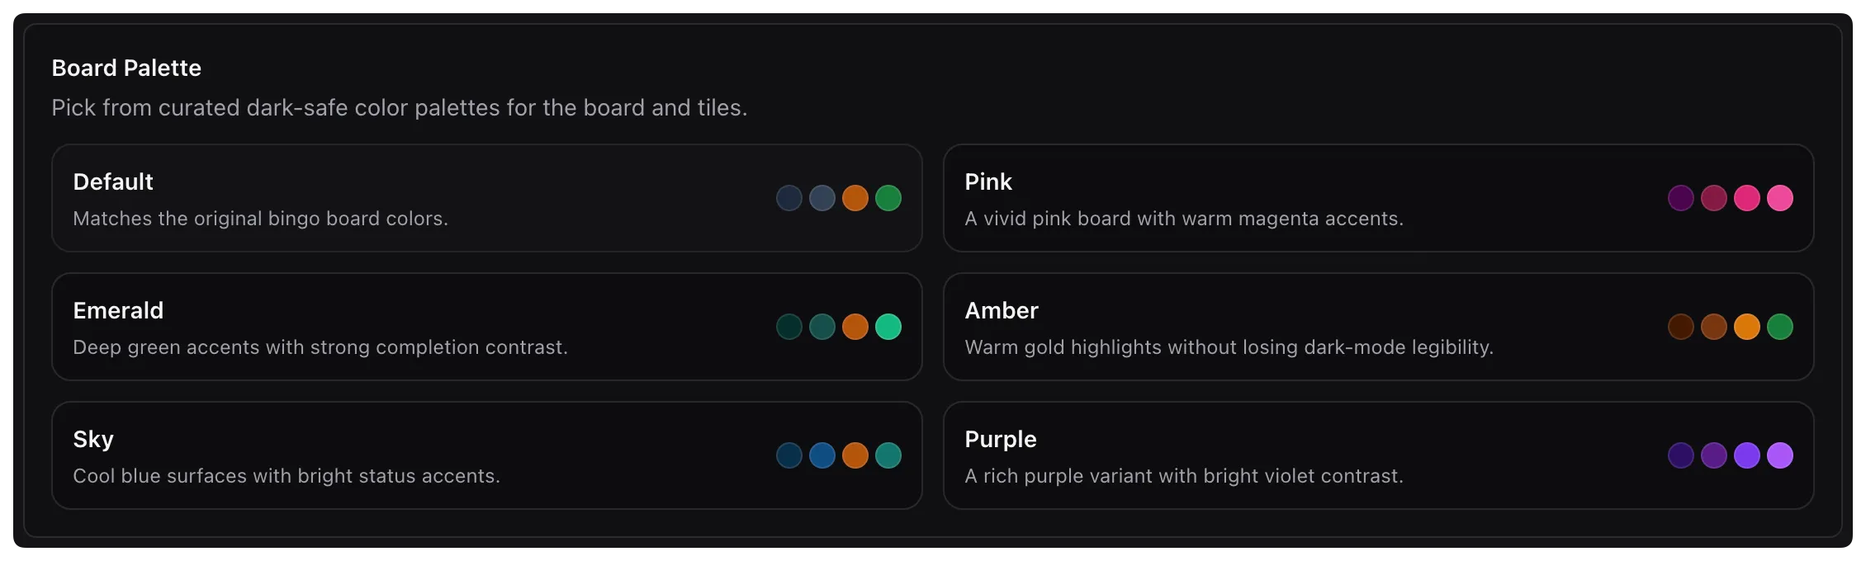1866x561 pixels.
Task: Choose the Pink board palette
Action: pos(1238,198)
